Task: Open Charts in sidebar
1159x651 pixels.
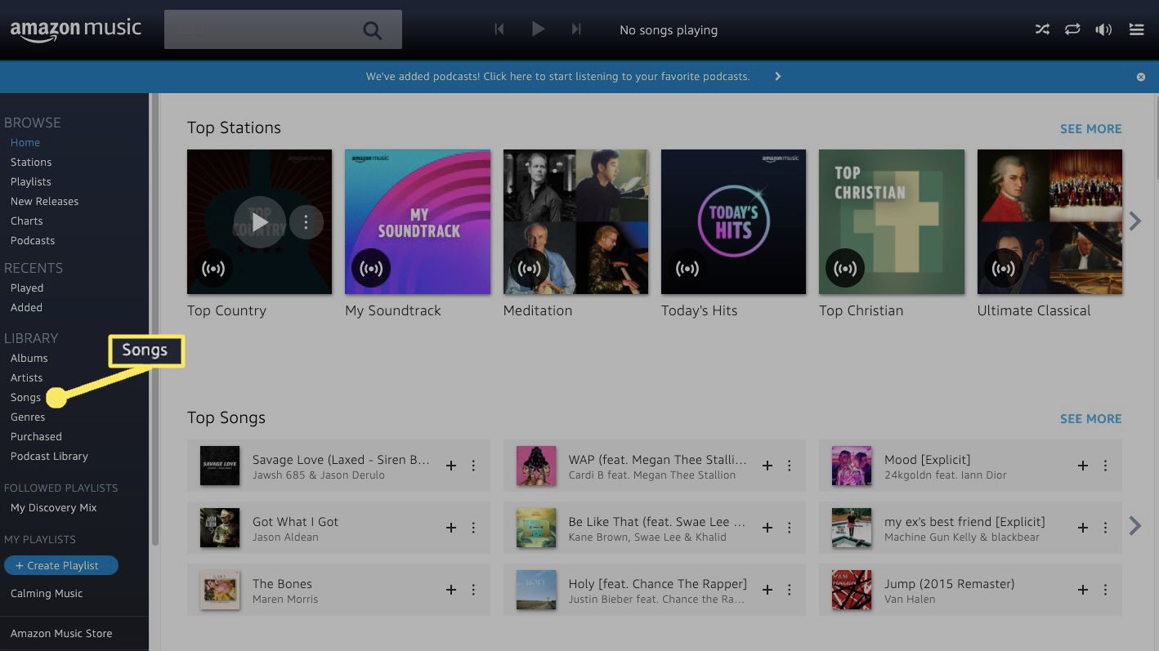Action: (27, 221)
